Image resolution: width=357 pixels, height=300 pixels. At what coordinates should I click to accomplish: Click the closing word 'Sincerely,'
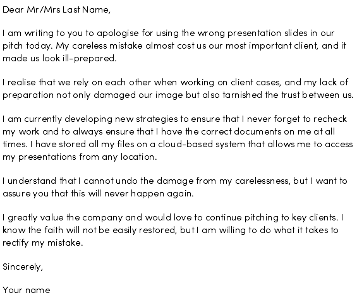point(23,267)
